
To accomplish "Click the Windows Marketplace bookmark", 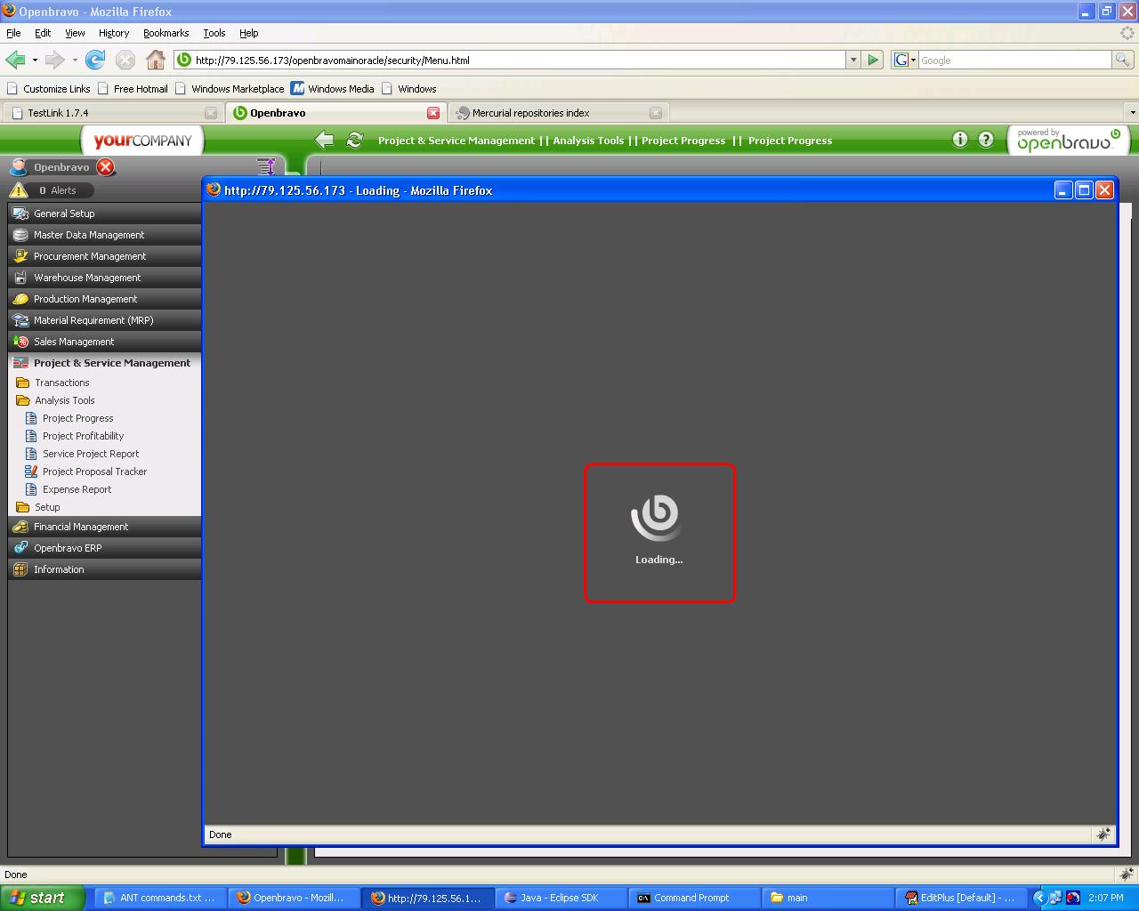I will point(230,89).
